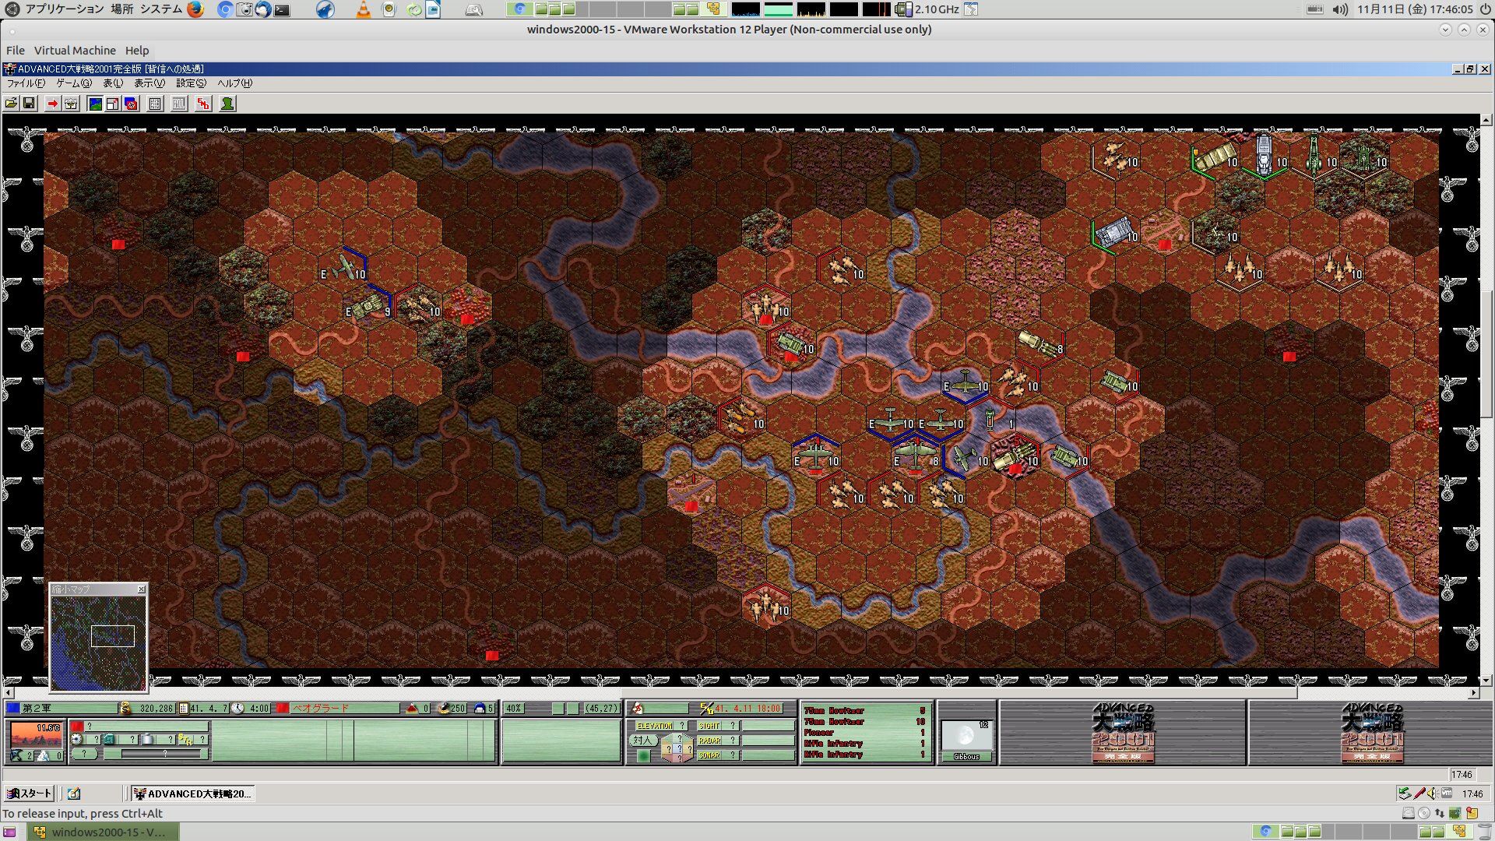The image size is (1495, 841).
Task: Click the red flag at the western map edge
Action: pos(118,244)
